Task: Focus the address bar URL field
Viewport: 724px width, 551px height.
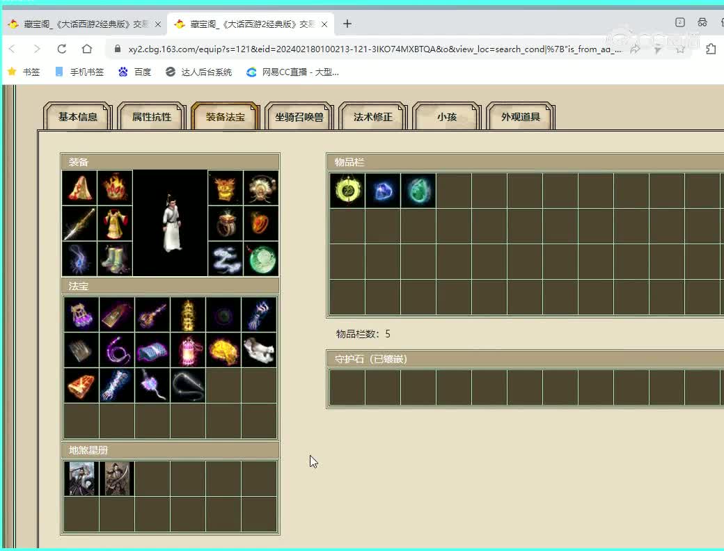Action: [x=375, y=49]
